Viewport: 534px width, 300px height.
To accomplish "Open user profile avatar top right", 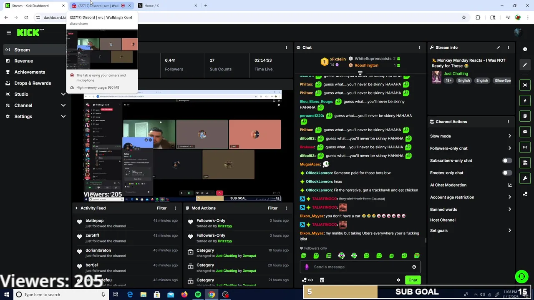I will pyautogui.click(x=518, y=32).
